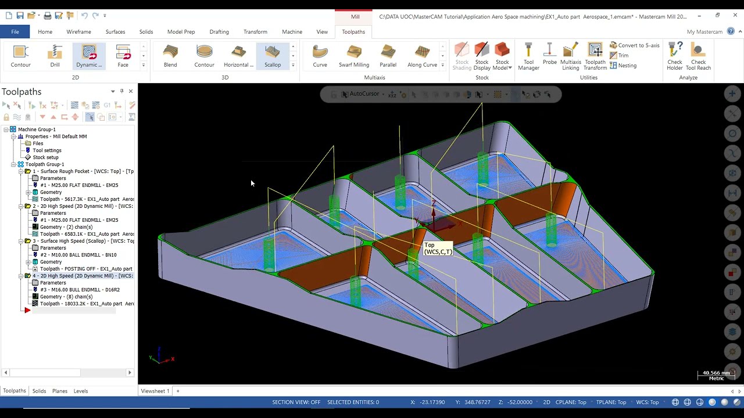Screen dimensions: 744x418
Task: Select #2 M10.00 BALL ENDMILL tool row
Action: point(78,255)
